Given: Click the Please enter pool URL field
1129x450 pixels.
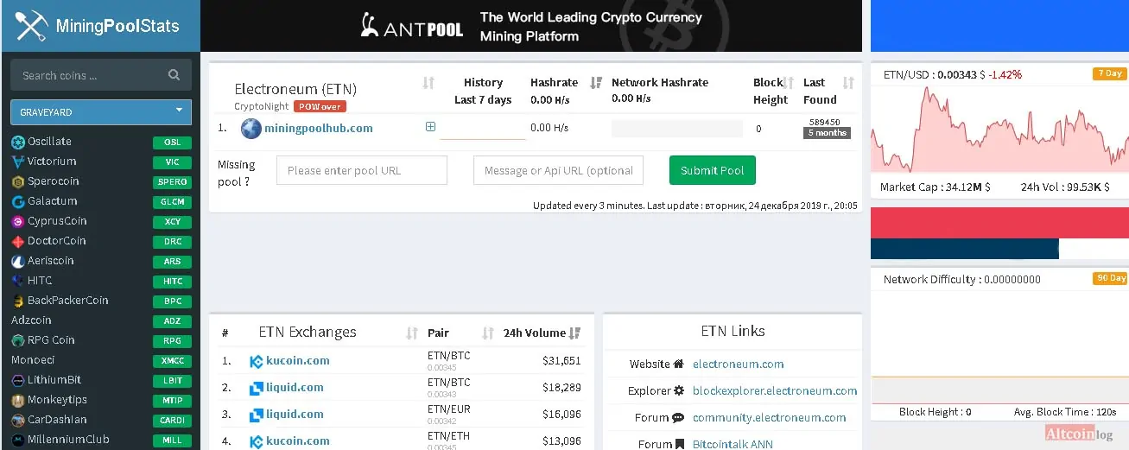Looking at the screenshot, I should tap(362, 170).
